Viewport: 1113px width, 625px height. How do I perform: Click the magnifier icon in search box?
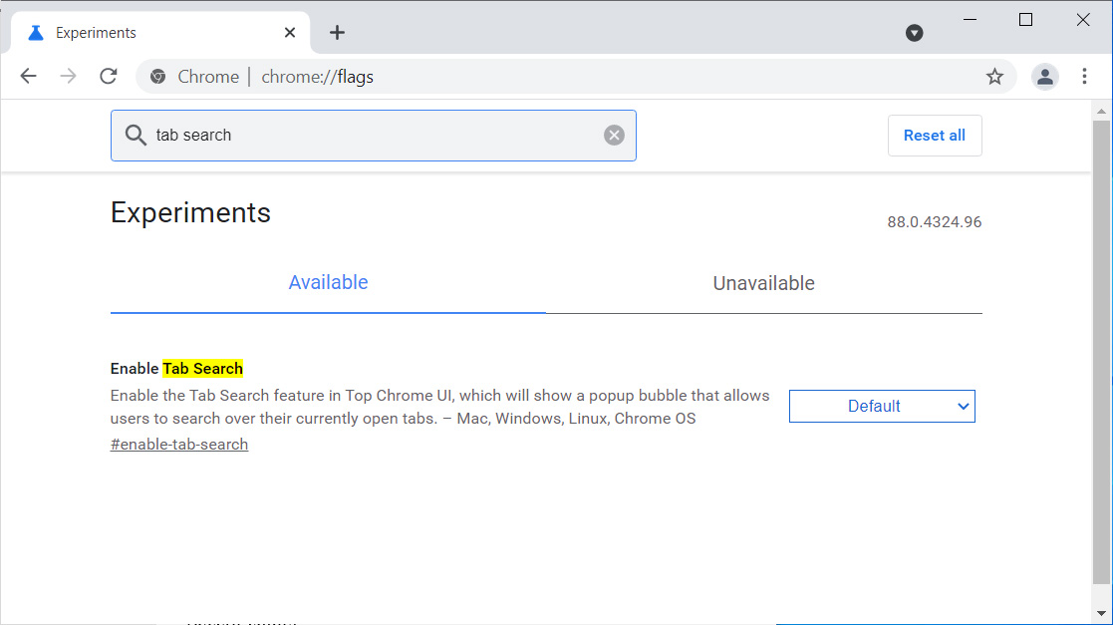click(135, 135)
